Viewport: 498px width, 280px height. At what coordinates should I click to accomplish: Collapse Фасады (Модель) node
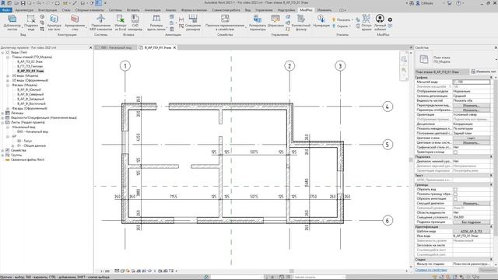8,85
